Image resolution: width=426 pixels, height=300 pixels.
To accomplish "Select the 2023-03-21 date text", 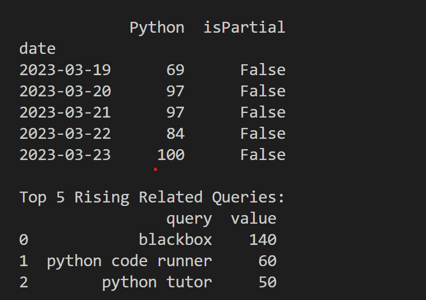I will click(65, 112).
